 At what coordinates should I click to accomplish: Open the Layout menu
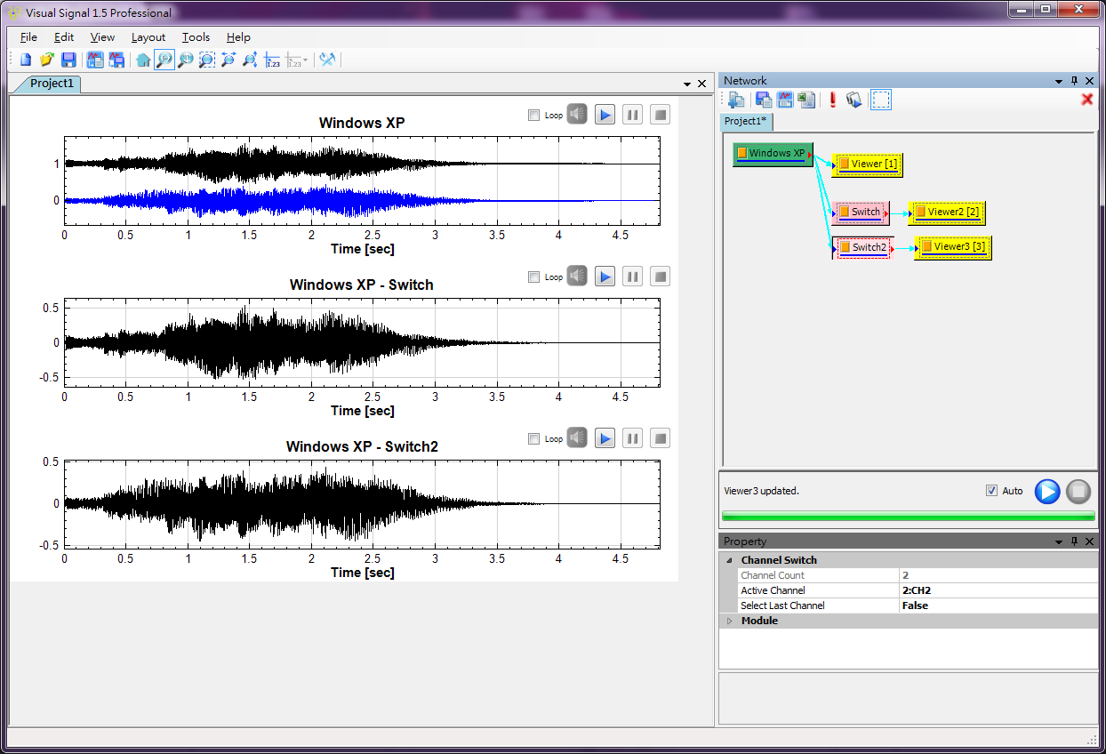[148, 37]
